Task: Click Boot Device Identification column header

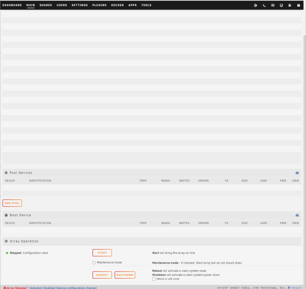Action: click(x=40, y=223)
